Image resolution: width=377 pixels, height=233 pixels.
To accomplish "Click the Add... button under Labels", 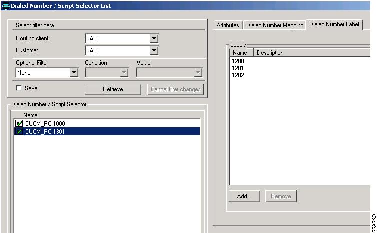I will point(244,196).
